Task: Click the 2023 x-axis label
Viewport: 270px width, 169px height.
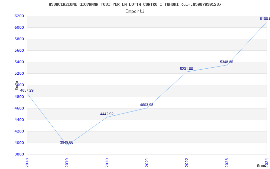Action: (227, 163)
